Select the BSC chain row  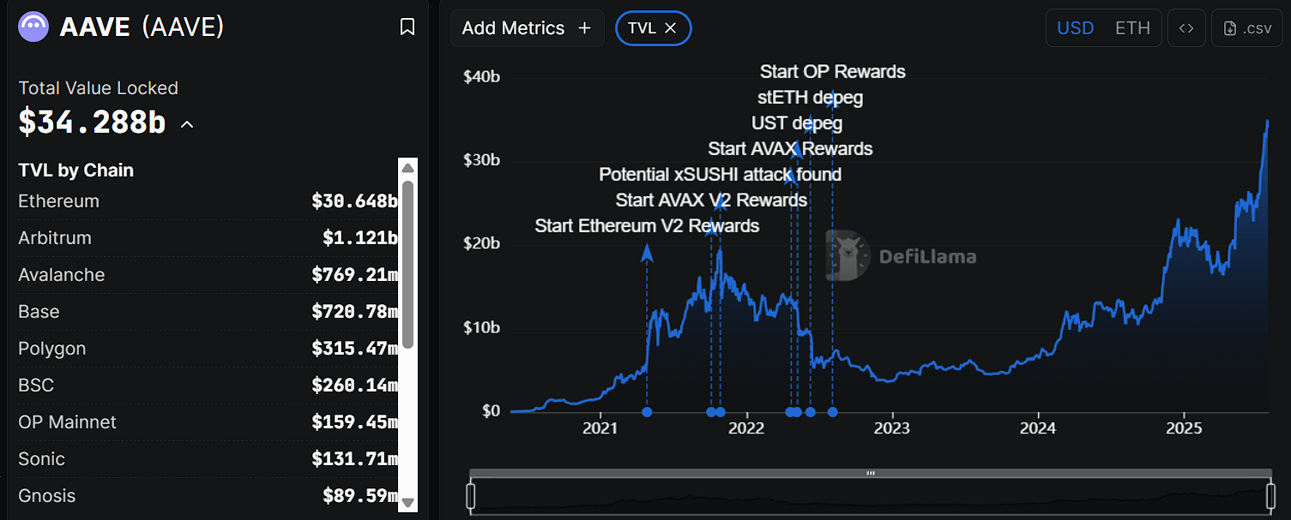tap(208, 386)
